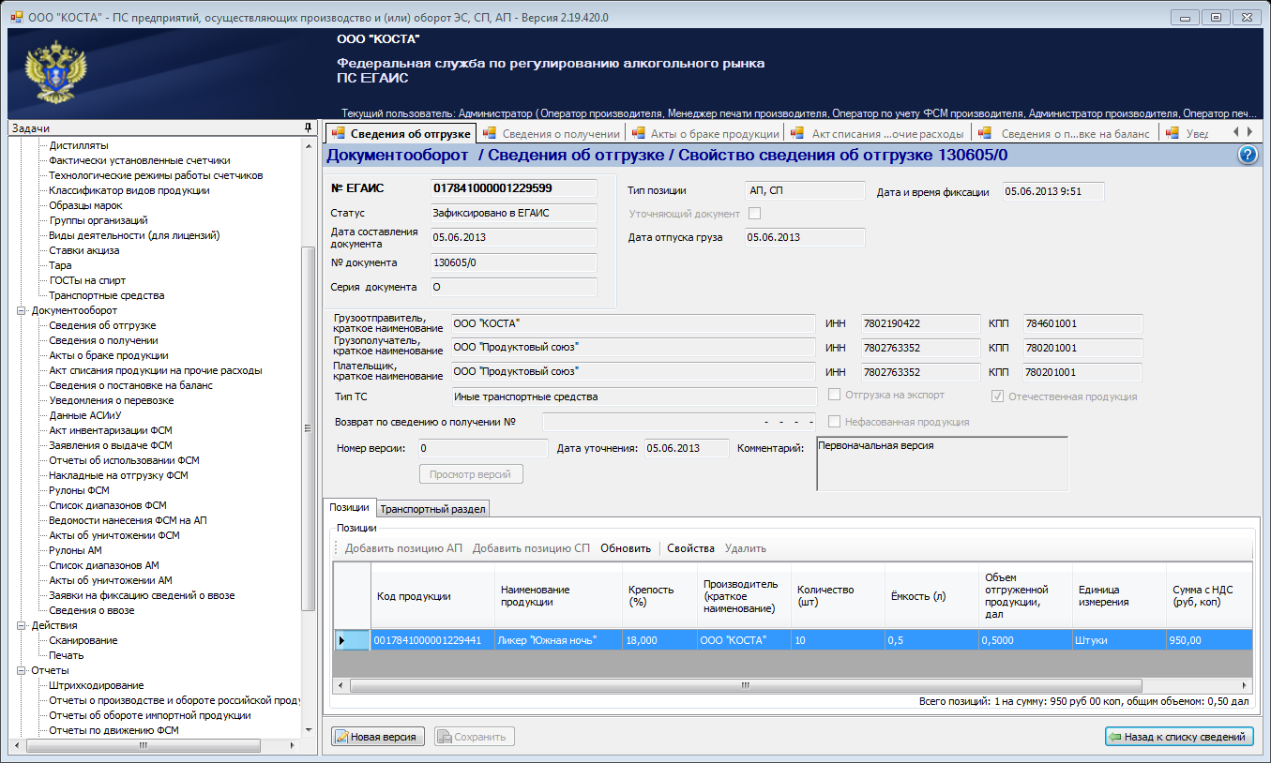
Task: Click the Ликер "Южная ночь" cell
Action: coord(558,640)
